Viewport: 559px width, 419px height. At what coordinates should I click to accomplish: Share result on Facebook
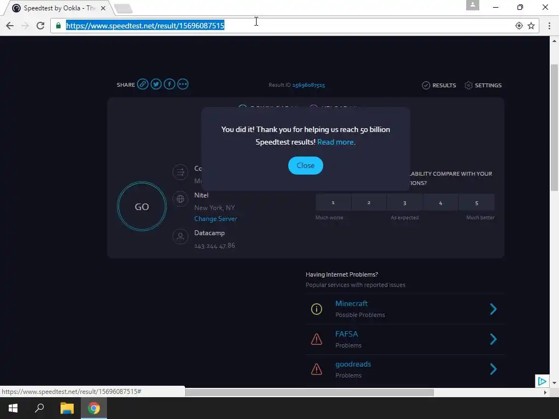(169, 85)
